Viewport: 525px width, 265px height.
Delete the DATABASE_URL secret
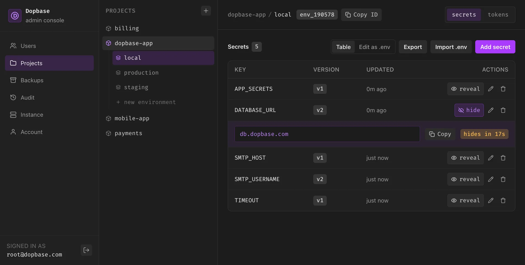tap(503, 110)
